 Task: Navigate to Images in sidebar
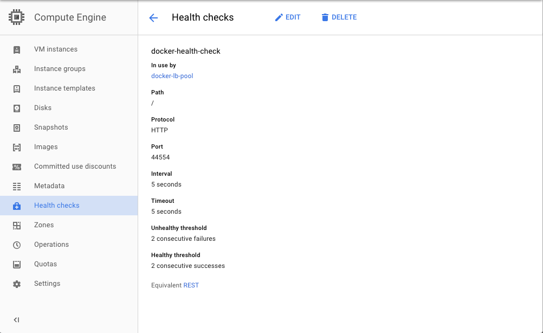click(69, 146)
